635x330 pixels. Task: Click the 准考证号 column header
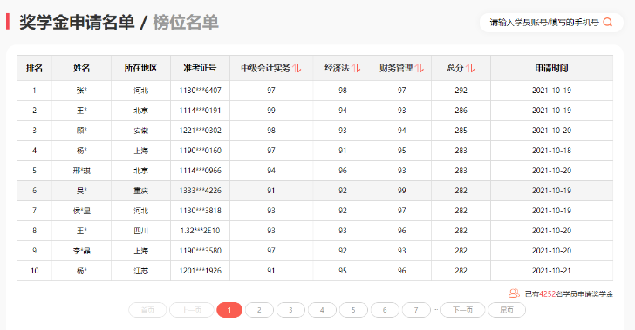pos(200,68)
